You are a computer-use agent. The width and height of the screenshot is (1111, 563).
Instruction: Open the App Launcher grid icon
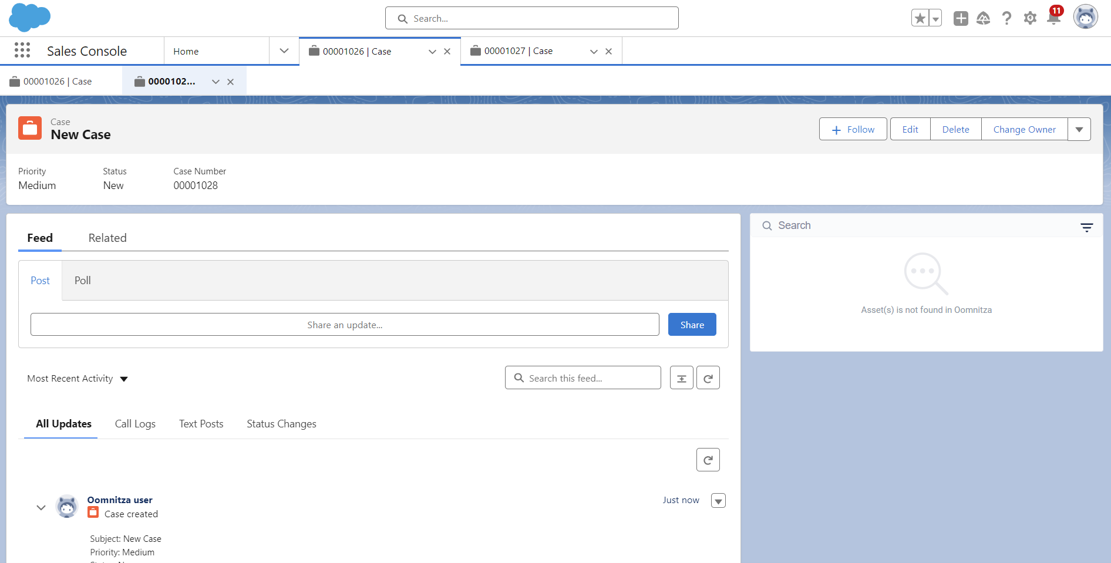[22, 50]
